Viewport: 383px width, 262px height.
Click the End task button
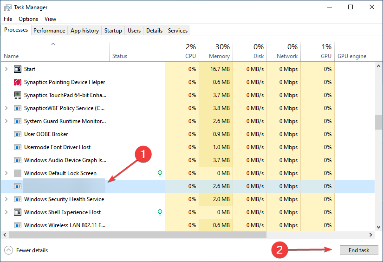[x=359, y=250]
